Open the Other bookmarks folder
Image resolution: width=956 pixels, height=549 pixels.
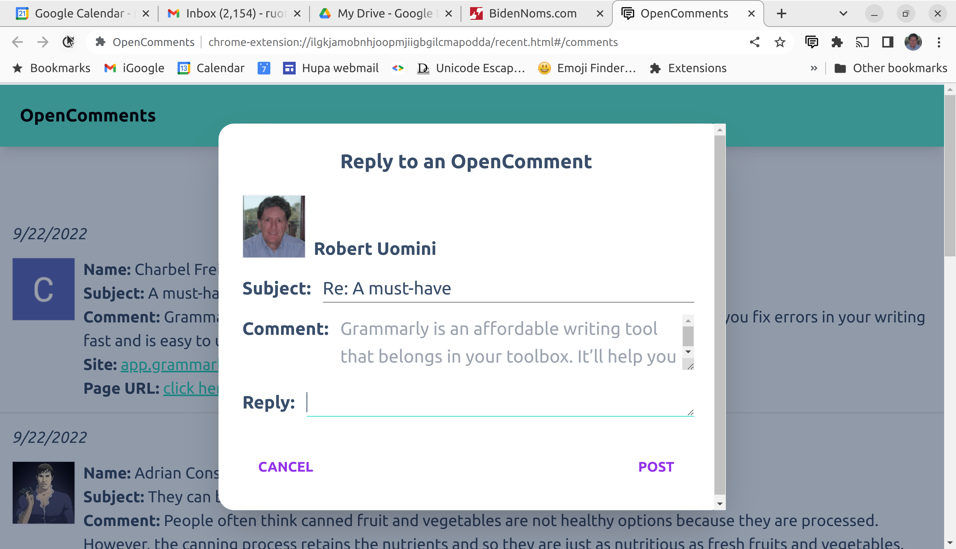coord(890,68)
